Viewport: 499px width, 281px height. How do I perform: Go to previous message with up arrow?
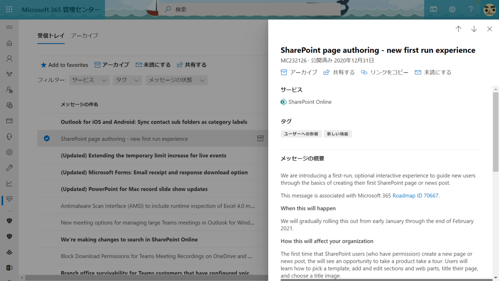[x=458, y=29]
